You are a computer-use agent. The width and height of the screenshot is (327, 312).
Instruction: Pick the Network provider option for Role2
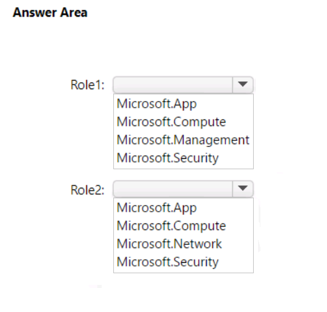click(169, 244)
